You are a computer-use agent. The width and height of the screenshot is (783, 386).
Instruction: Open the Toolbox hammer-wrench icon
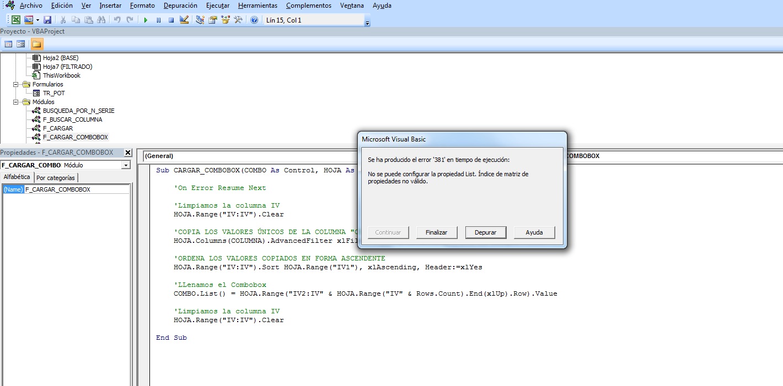coord(238,20)
